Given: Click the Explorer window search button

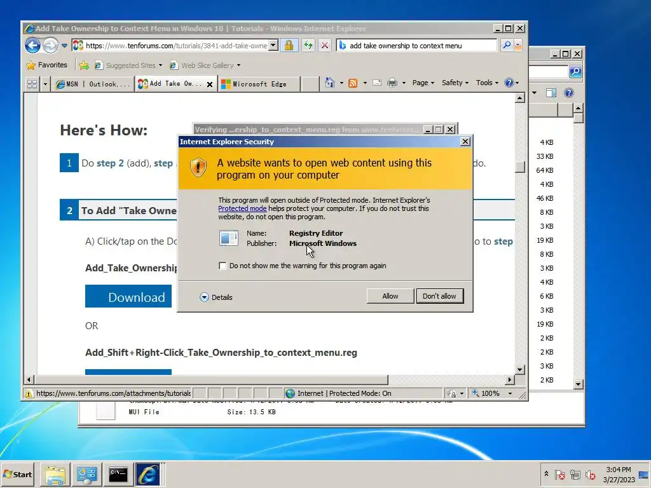Looking at the screenshot, I should click(575, 71).
